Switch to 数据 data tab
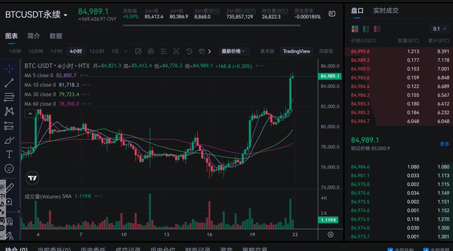The height and width of the screenshot is (251, 453). click(56, 36)
